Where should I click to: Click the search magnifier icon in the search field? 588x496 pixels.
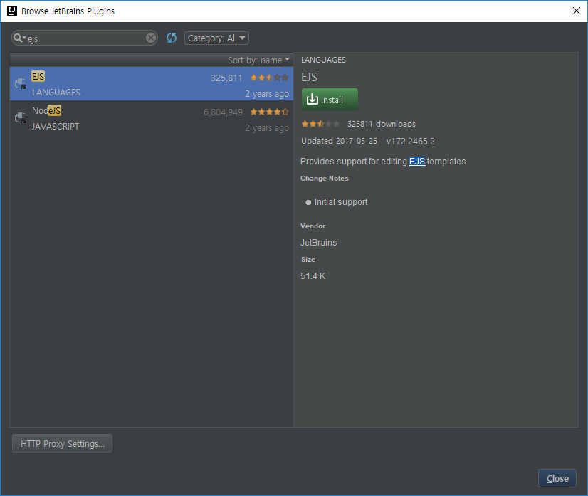pyautogui.click(x=19, y=38)
